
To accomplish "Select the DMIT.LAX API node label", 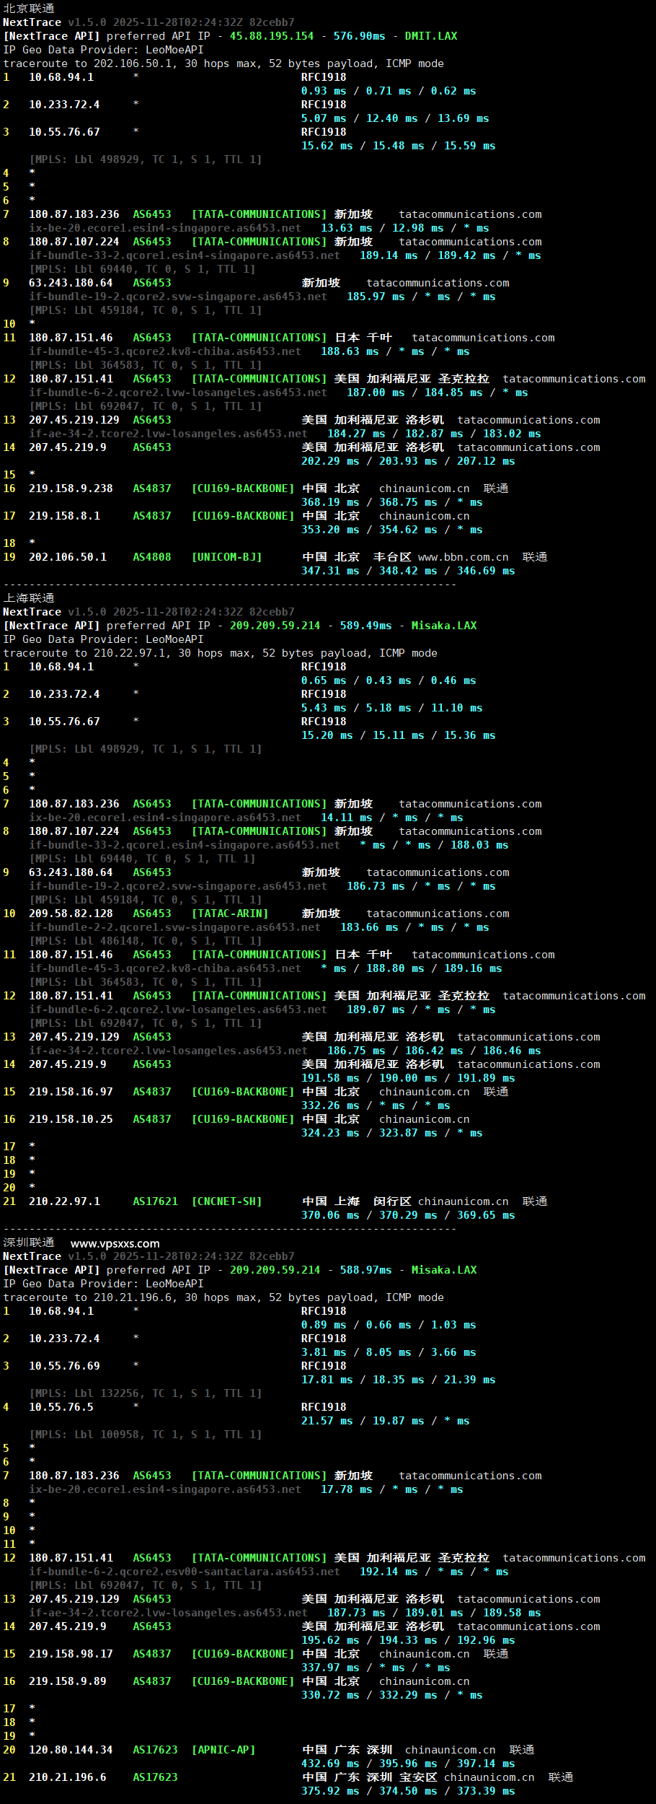I will point(430,36).
